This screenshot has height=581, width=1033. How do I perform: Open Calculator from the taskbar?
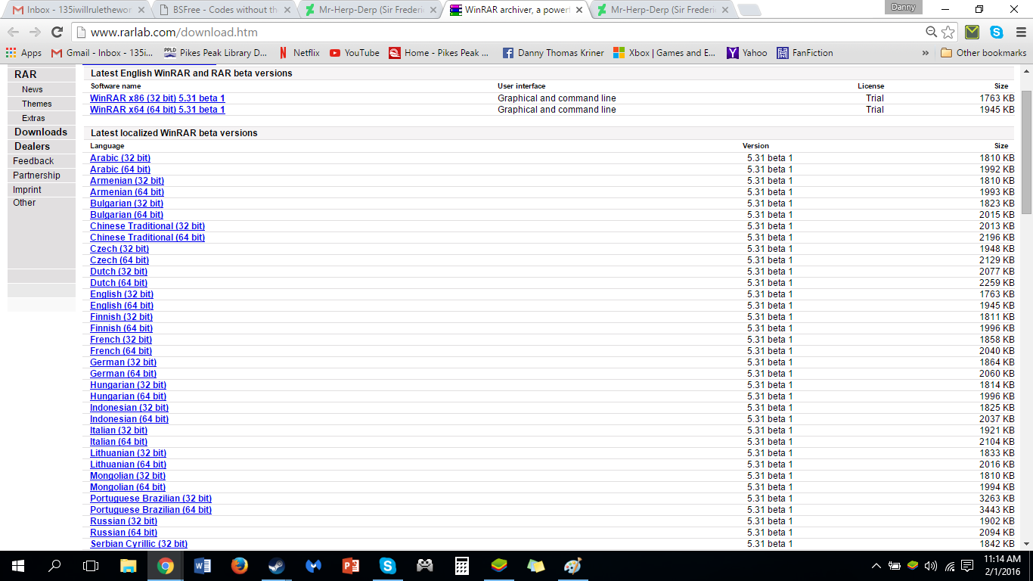pos(461,566)
